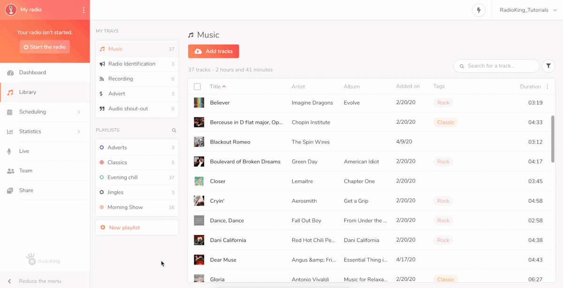This screenshot has height=288, width=563.
Task: Click the Search for a track field
Action: click(496, 66)
